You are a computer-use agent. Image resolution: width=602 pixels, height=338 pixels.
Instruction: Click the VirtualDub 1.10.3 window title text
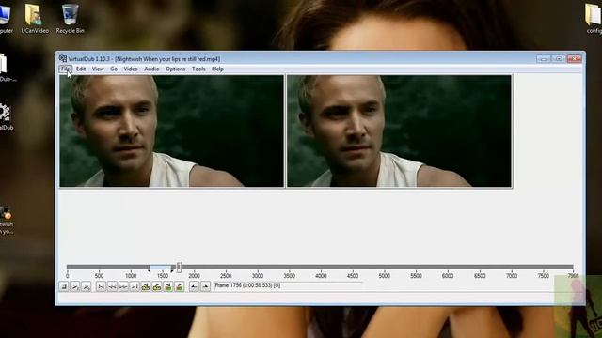click(144, 59)
